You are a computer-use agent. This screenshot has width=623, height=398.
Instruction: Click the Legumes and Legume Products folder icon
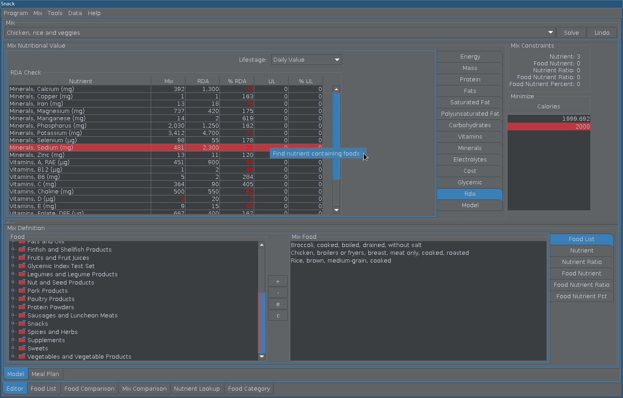(22, 274)
